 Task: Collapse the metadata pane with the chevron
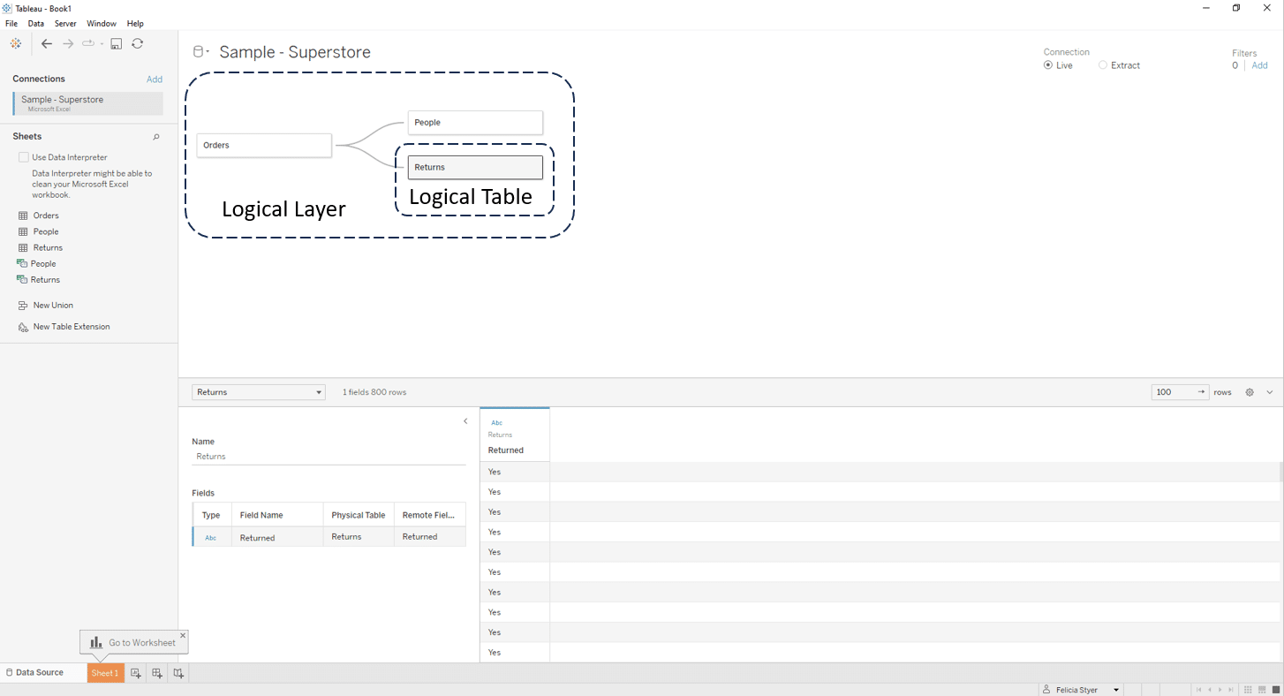pyautogui.click(x=465, y=421)
